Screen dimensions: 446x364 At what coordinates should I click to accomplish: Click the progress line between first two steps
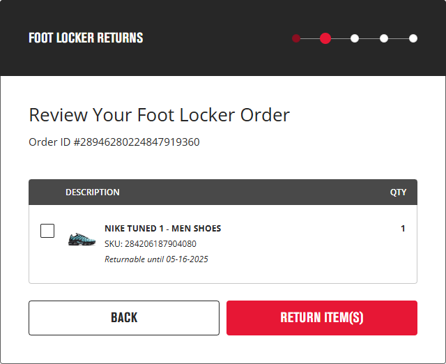(310, 38)
